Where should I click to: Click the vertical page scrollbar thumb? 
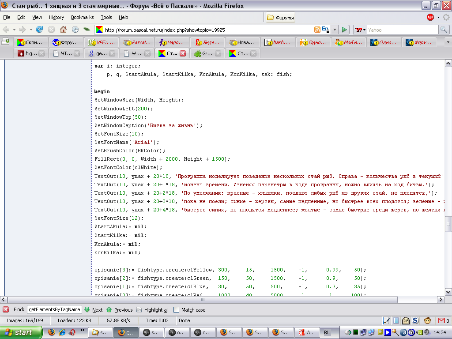[x=448, y=224]
